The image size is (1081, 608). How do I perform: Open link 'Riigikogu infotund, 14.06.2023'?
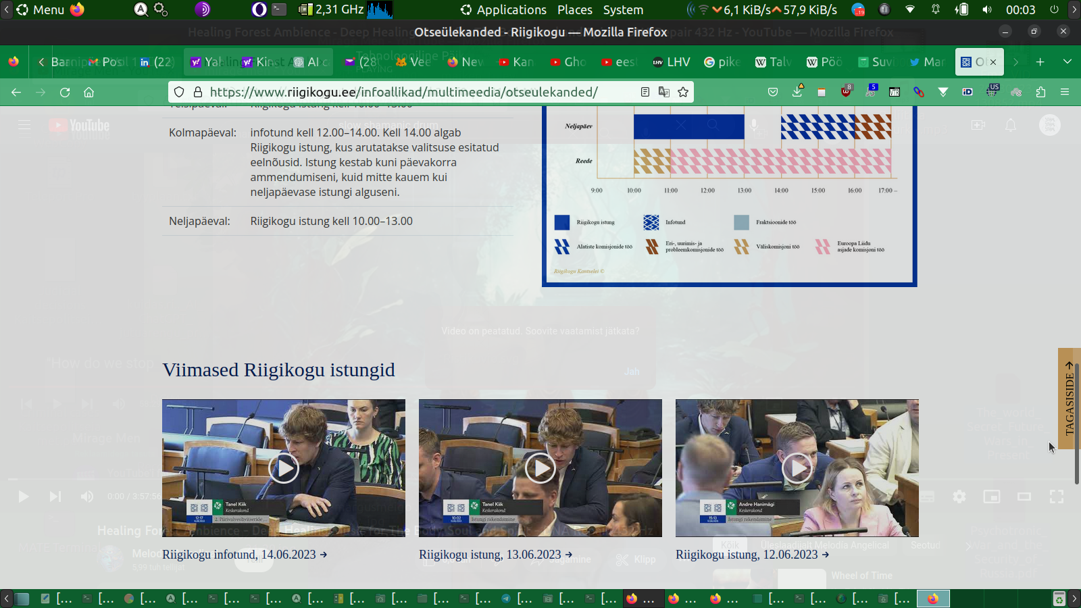pyautogui.click(x=245, y=555)
